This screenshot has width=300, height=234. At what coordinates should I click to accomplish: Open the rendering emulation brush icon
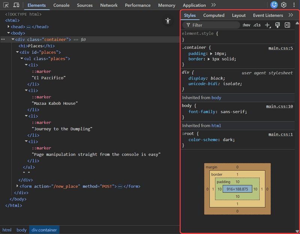pyautogui.click(x=277, y=25)
